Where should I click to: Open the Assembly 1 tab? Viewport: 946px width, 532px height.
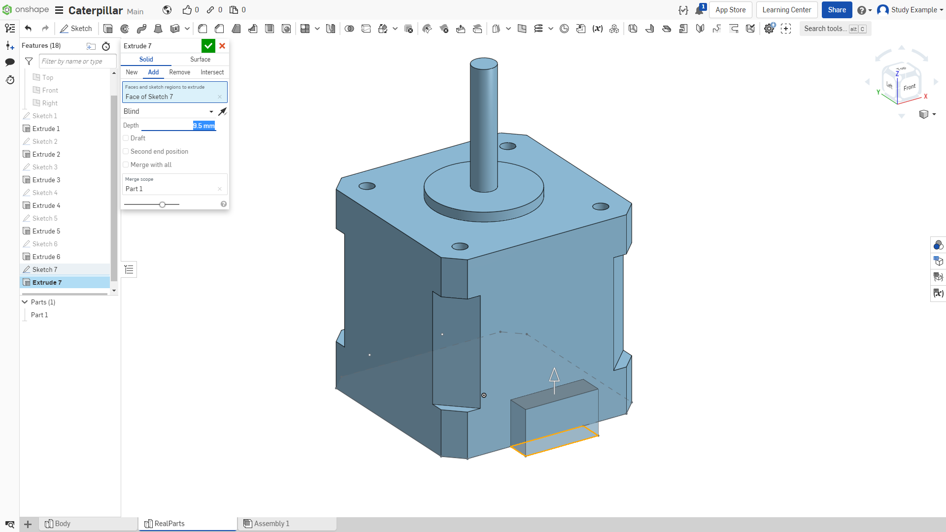[287, 524]
